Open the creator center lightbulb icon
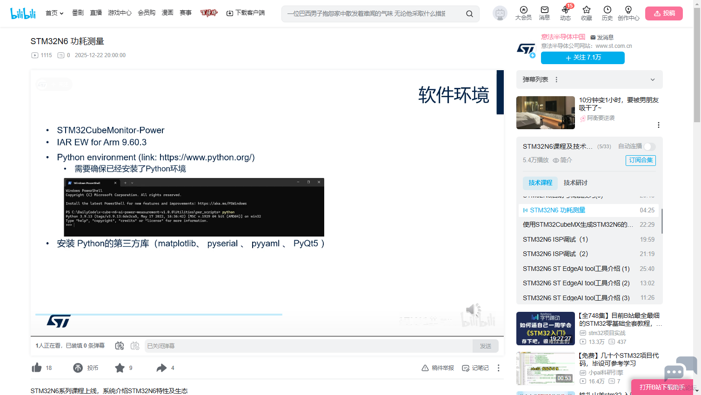The height and width of the screenshot is (395, 701). (628, 10)
